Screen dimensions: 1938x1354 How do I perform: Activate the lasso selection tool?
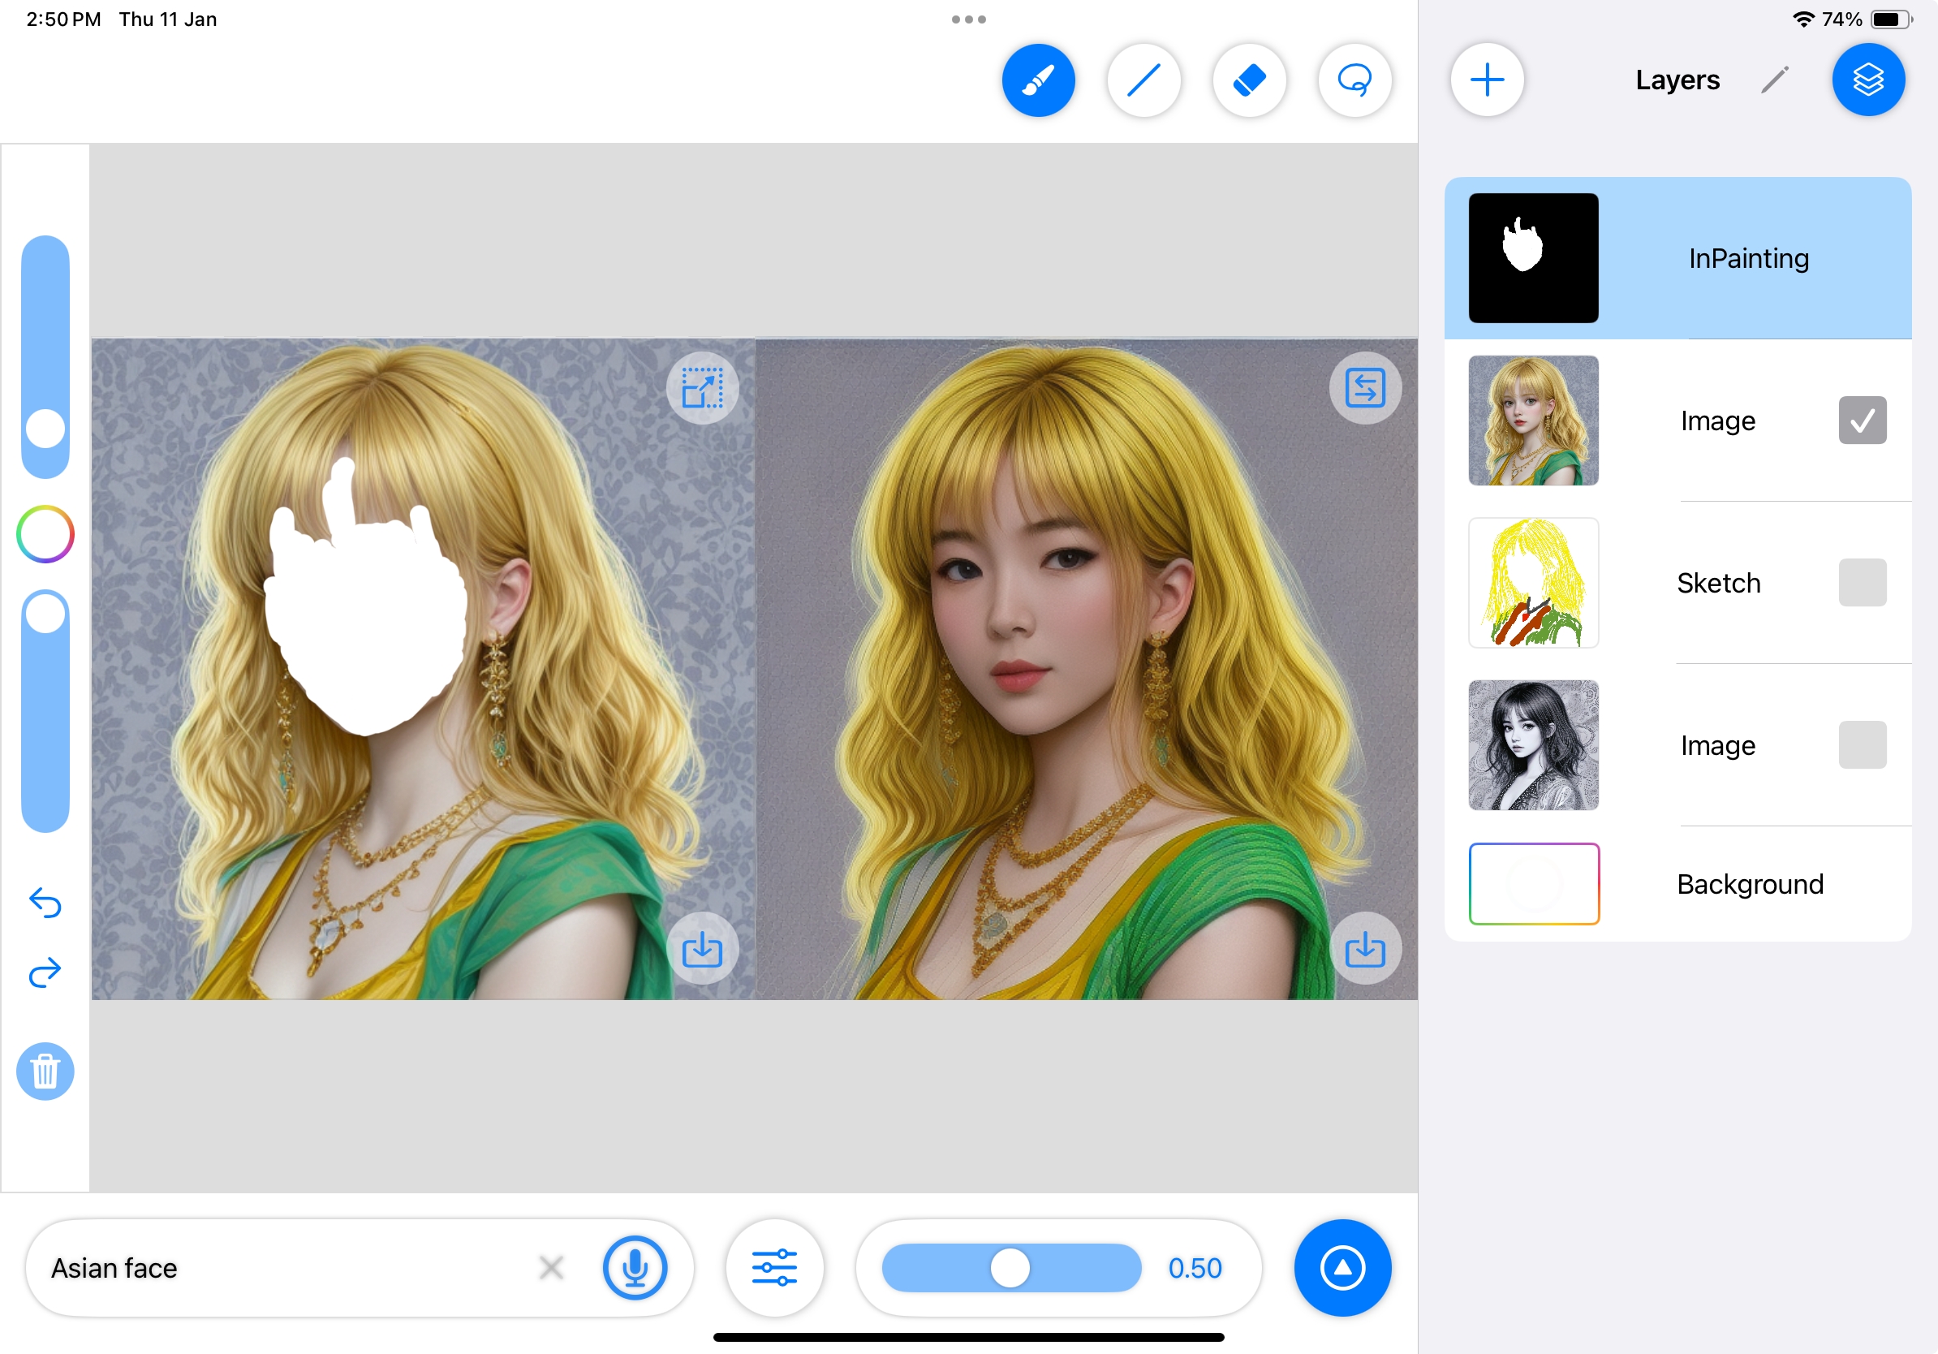pyautogui.click(x=1354, y=80)
